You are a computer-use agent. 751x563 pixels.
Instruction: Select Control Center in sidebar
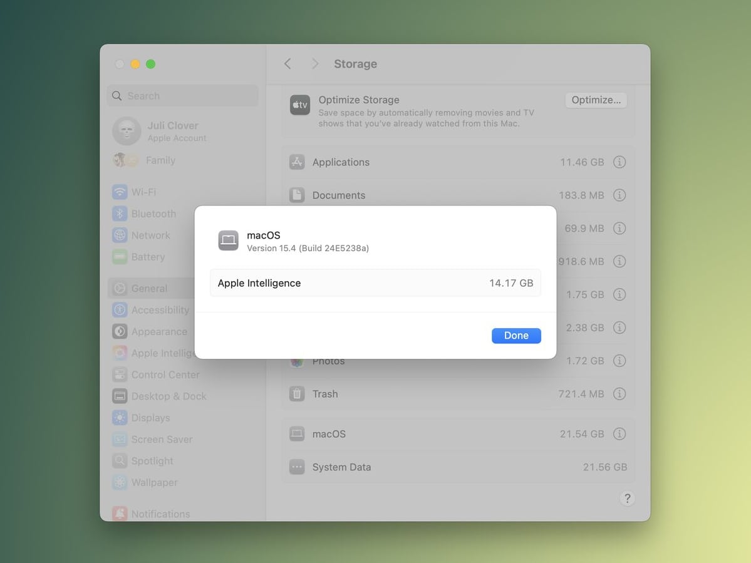pos(165,374)
